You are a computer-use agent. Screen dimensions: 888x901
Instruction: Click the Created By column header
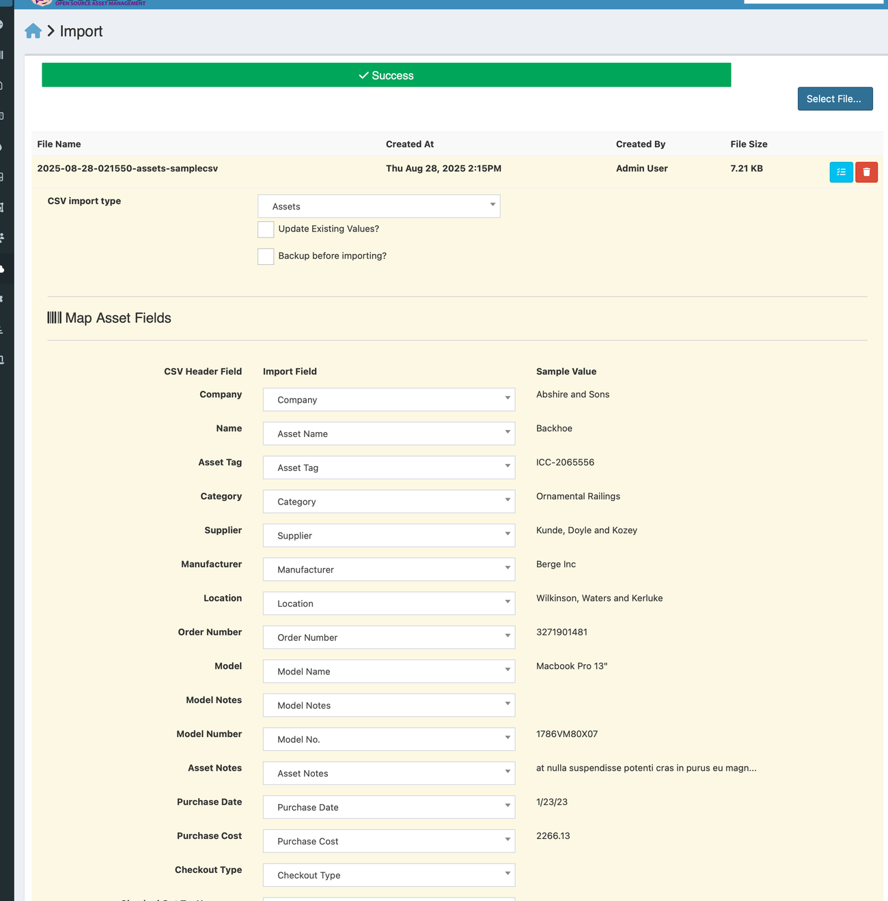point(641,144)
